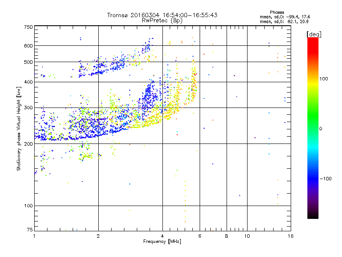Click the y-axis "100" tick label
Viewport: 342px width, 257px height.
[28, 206]
